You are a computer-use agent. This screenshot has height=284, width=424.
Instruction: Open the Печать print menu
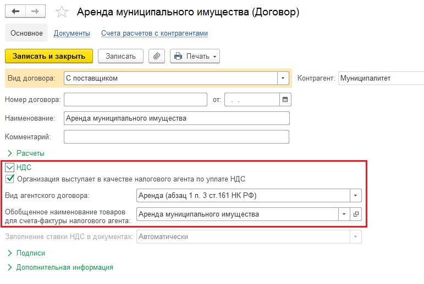coord(195,56)
